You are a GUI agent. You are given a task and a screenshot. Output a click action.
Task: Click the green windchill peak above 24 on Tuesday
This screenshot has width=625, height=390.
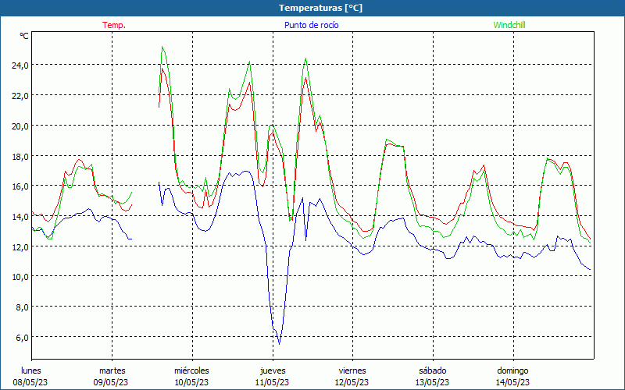(x=162, y=47)
